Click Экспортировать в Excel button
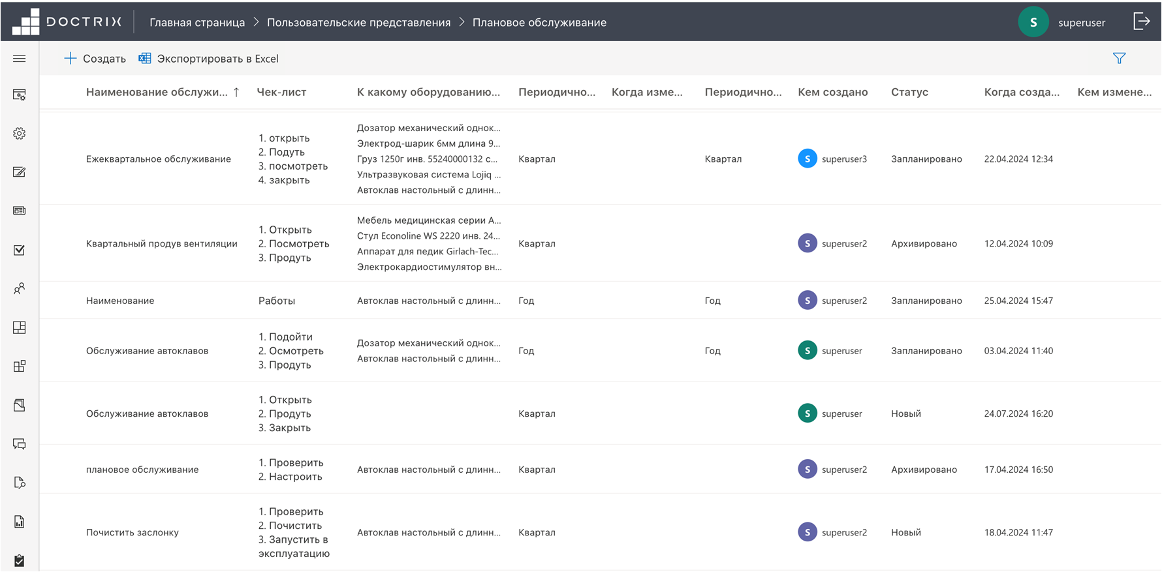The width and height of the screenshot is (1162, 572). pos(209,59)
